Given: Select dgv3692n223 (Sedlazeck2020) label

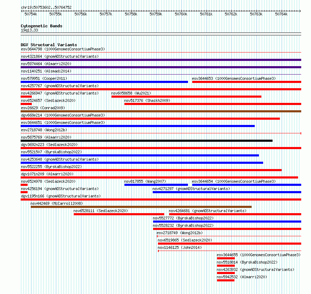Looking at the screenshot, I should (x=49, y=145).
